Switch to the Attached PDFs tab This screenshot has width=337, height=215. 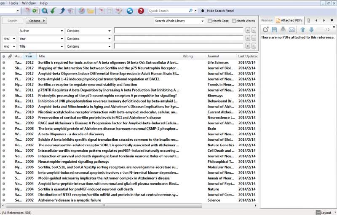pos(289,20)
